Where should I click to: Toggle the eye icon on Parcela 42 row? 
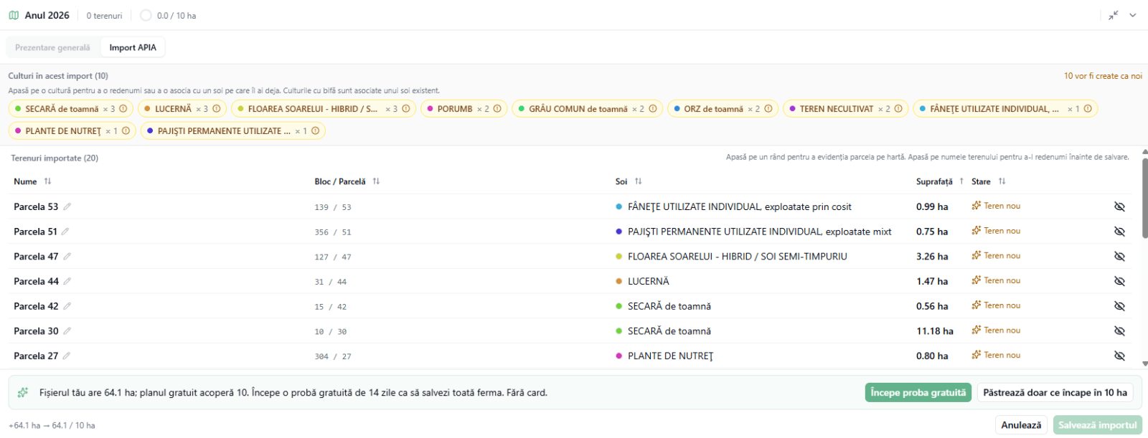tap(1119, 306)
